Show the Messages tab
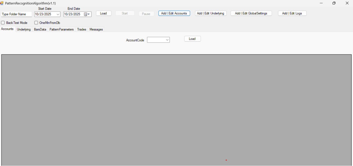The width and height of the screenshot is (353, 166). pos(96,29)
